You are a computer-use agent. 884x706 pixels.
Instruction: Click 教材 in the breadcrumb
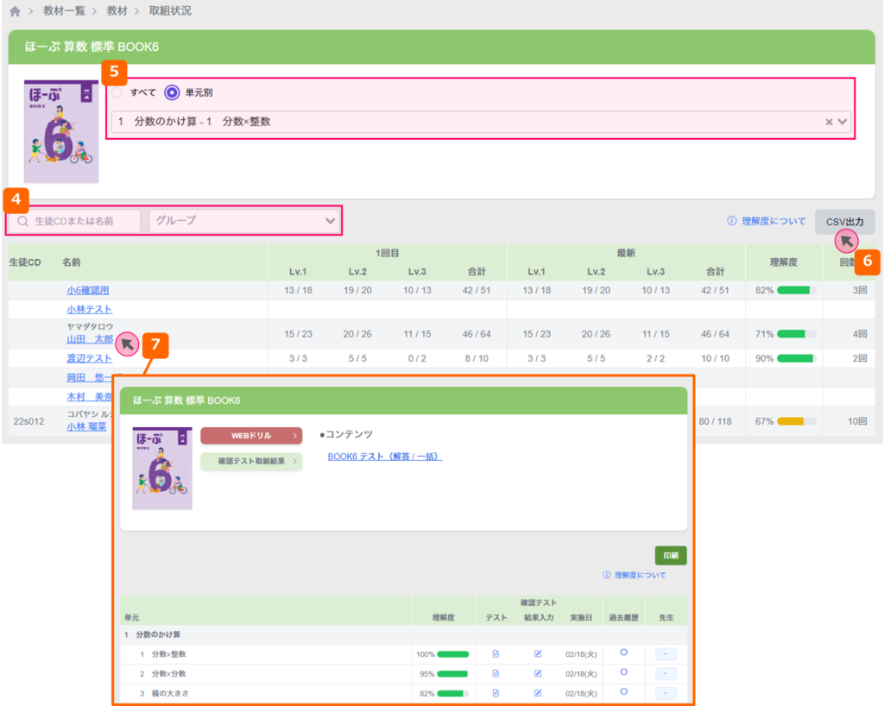coord(117,11)
